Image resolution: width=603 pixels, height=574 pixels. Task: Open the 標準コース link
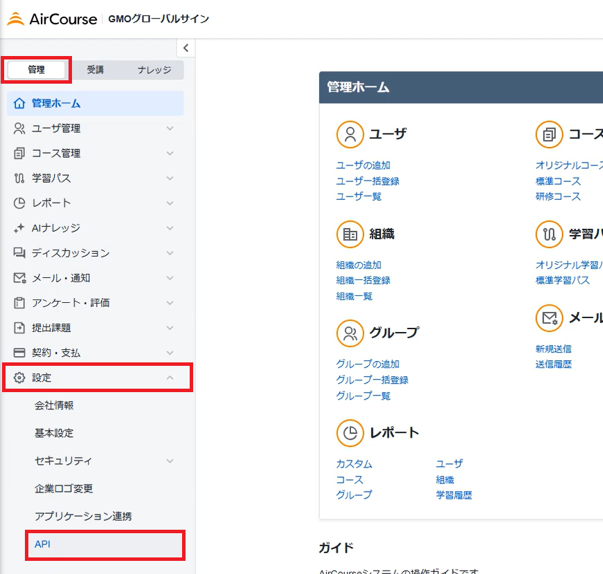pos(558,181)
